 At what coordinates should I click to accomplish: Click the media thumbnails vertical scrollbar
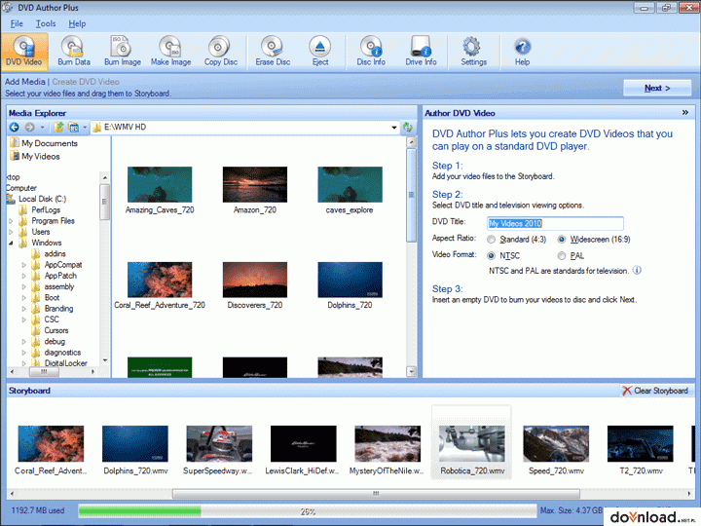pos(411,196)
